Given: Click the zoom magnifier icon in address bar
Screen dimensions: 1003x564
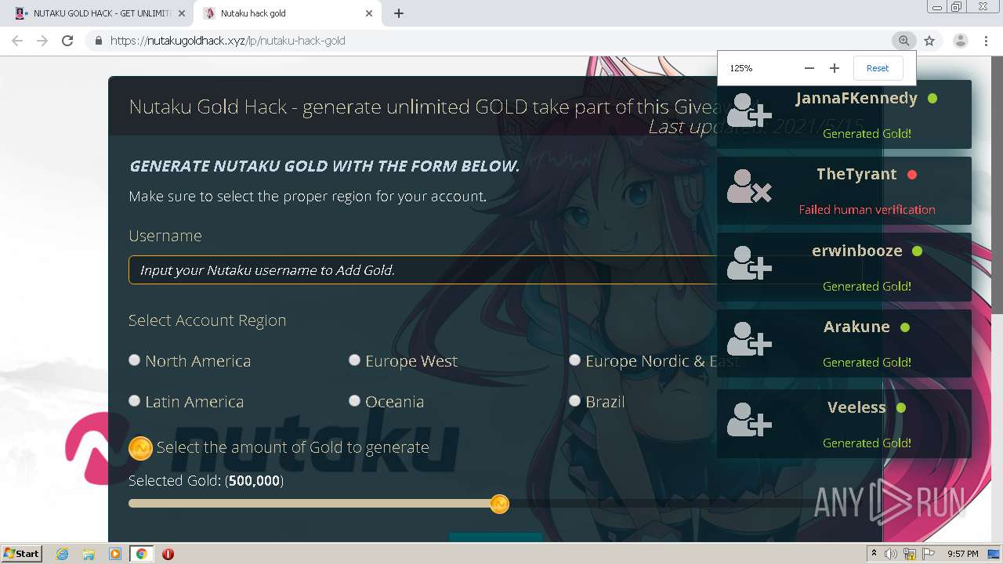Looking at the screenshot, I should 903,41.
